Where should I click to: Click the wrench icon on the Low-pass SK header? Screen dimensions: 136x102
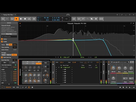coord(129,62)
